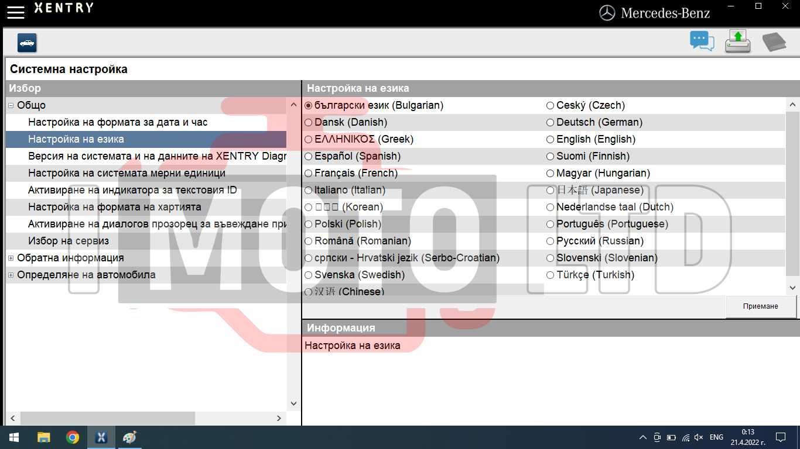This screenshot has height=449, width=800.
Task: Open the notification center icon
Action: pyautogui.click(x=781, y=437)
